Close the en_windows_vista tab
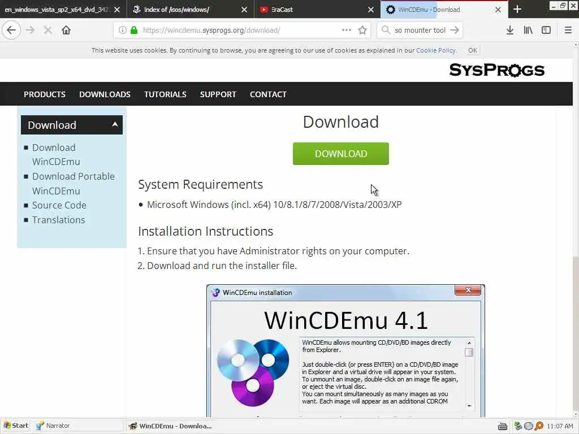 pos(117,10)
